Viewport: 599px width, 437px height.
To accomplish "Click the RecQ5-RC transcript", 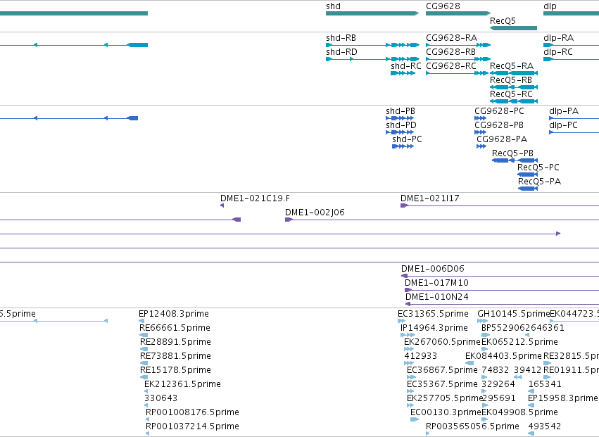I will 511,94.
